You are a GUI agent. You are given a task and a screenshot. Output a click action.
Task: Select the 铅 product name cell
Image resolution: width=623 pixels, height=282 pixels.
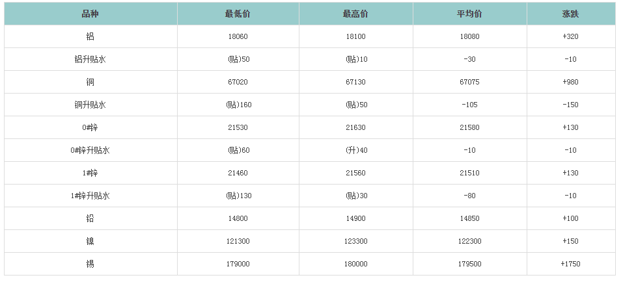(x=90, y=218)
